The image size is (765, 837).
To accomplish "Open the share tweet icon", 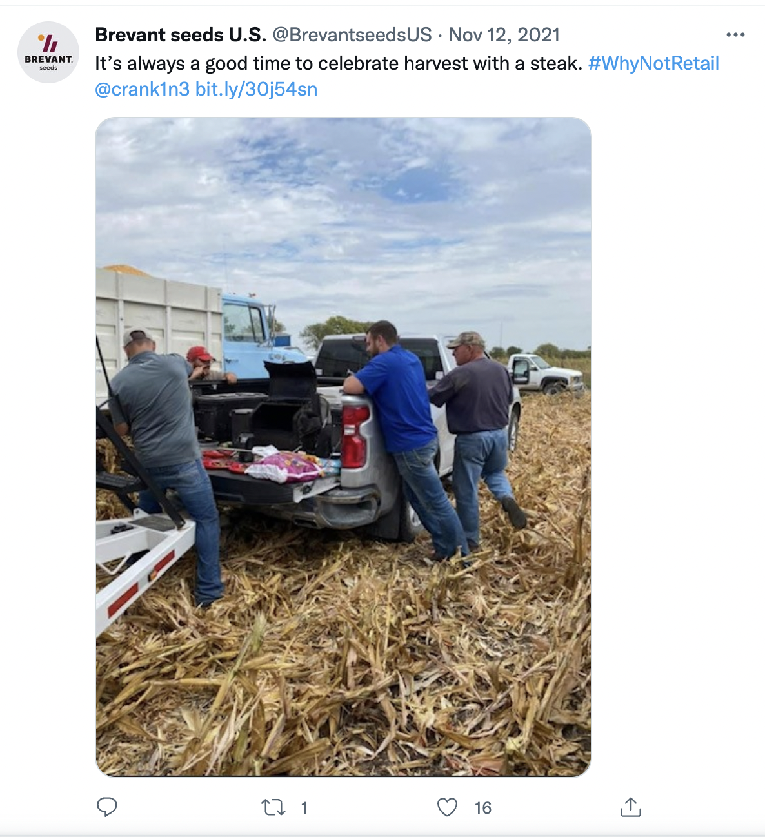I will point(630,807).
